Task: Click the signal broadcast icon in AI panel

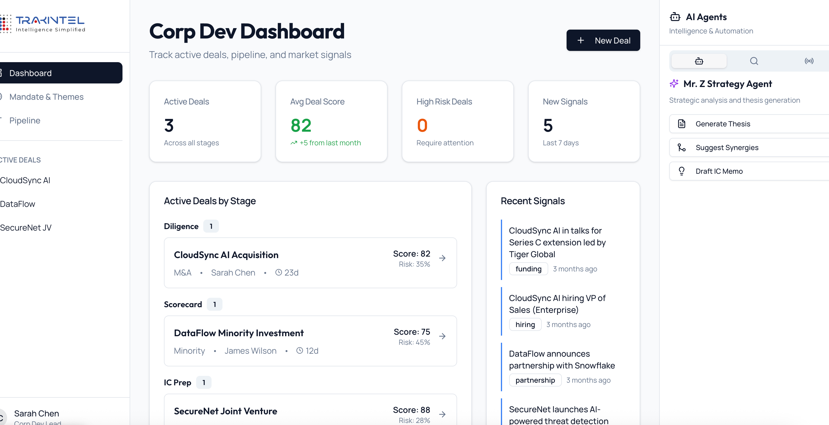Action: pos(809,61)
